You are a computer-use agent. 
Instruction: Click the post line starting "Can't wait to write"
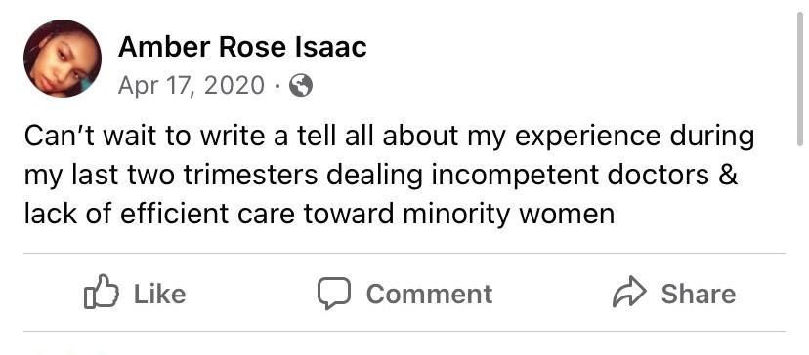[x=389, y=138]
